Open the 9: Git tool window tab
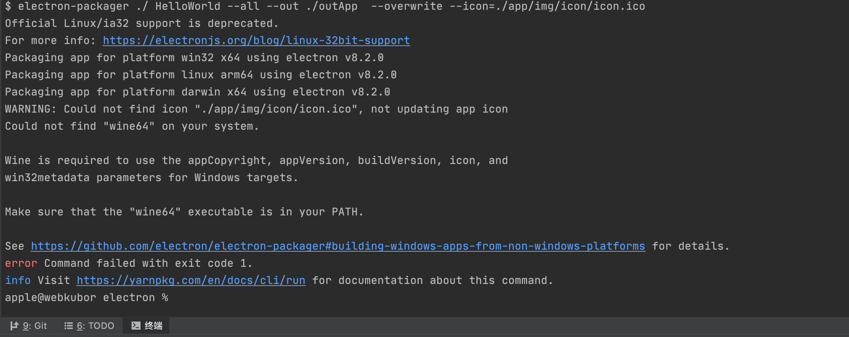Image resolution: width=849 pixels, height=337 pixels. point(34,326)
